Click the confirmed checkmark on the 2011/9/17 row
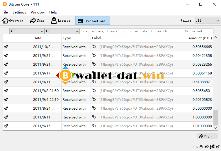This screenshot has width=221, height=151. [x=6, y=73]
